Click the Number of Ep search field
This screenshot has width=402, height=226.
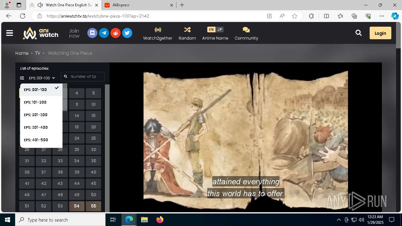click(83, 77)
